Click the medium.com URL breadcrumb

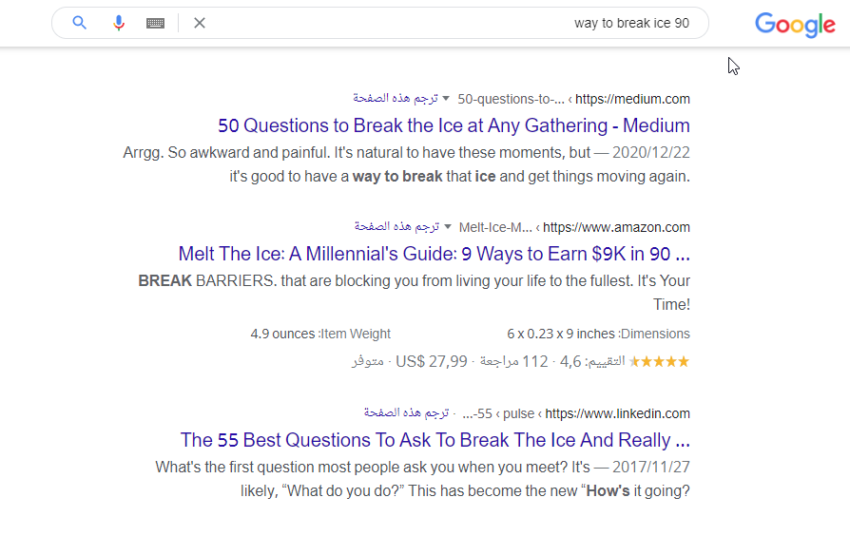[633, 99]
